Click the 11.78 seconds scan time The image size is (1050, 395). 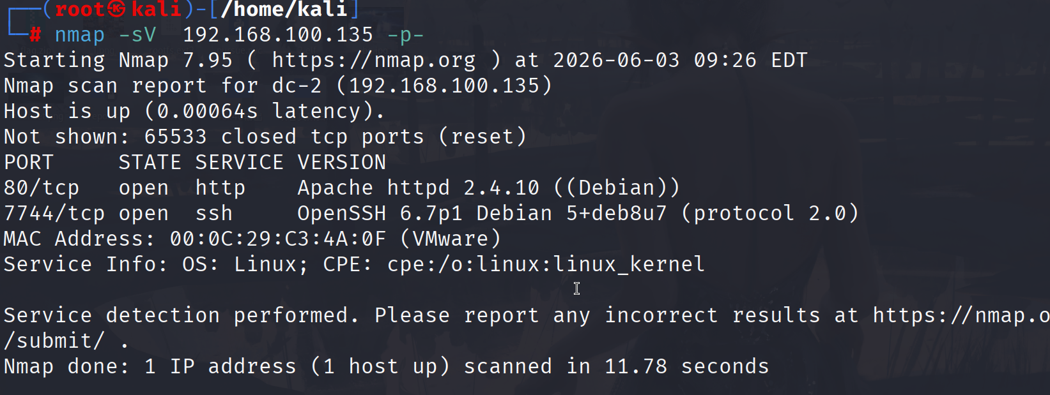coord(687,366)
